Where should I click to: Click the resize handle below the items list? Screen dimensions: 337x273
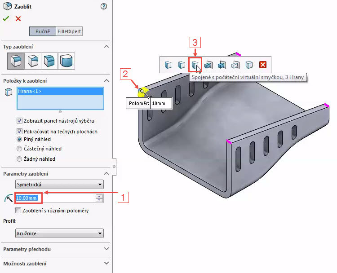pyautogui.click(x=60, y=112)
